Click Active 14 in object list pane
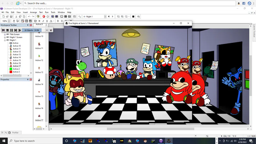 pyautogui.click(x=39, y=82)
